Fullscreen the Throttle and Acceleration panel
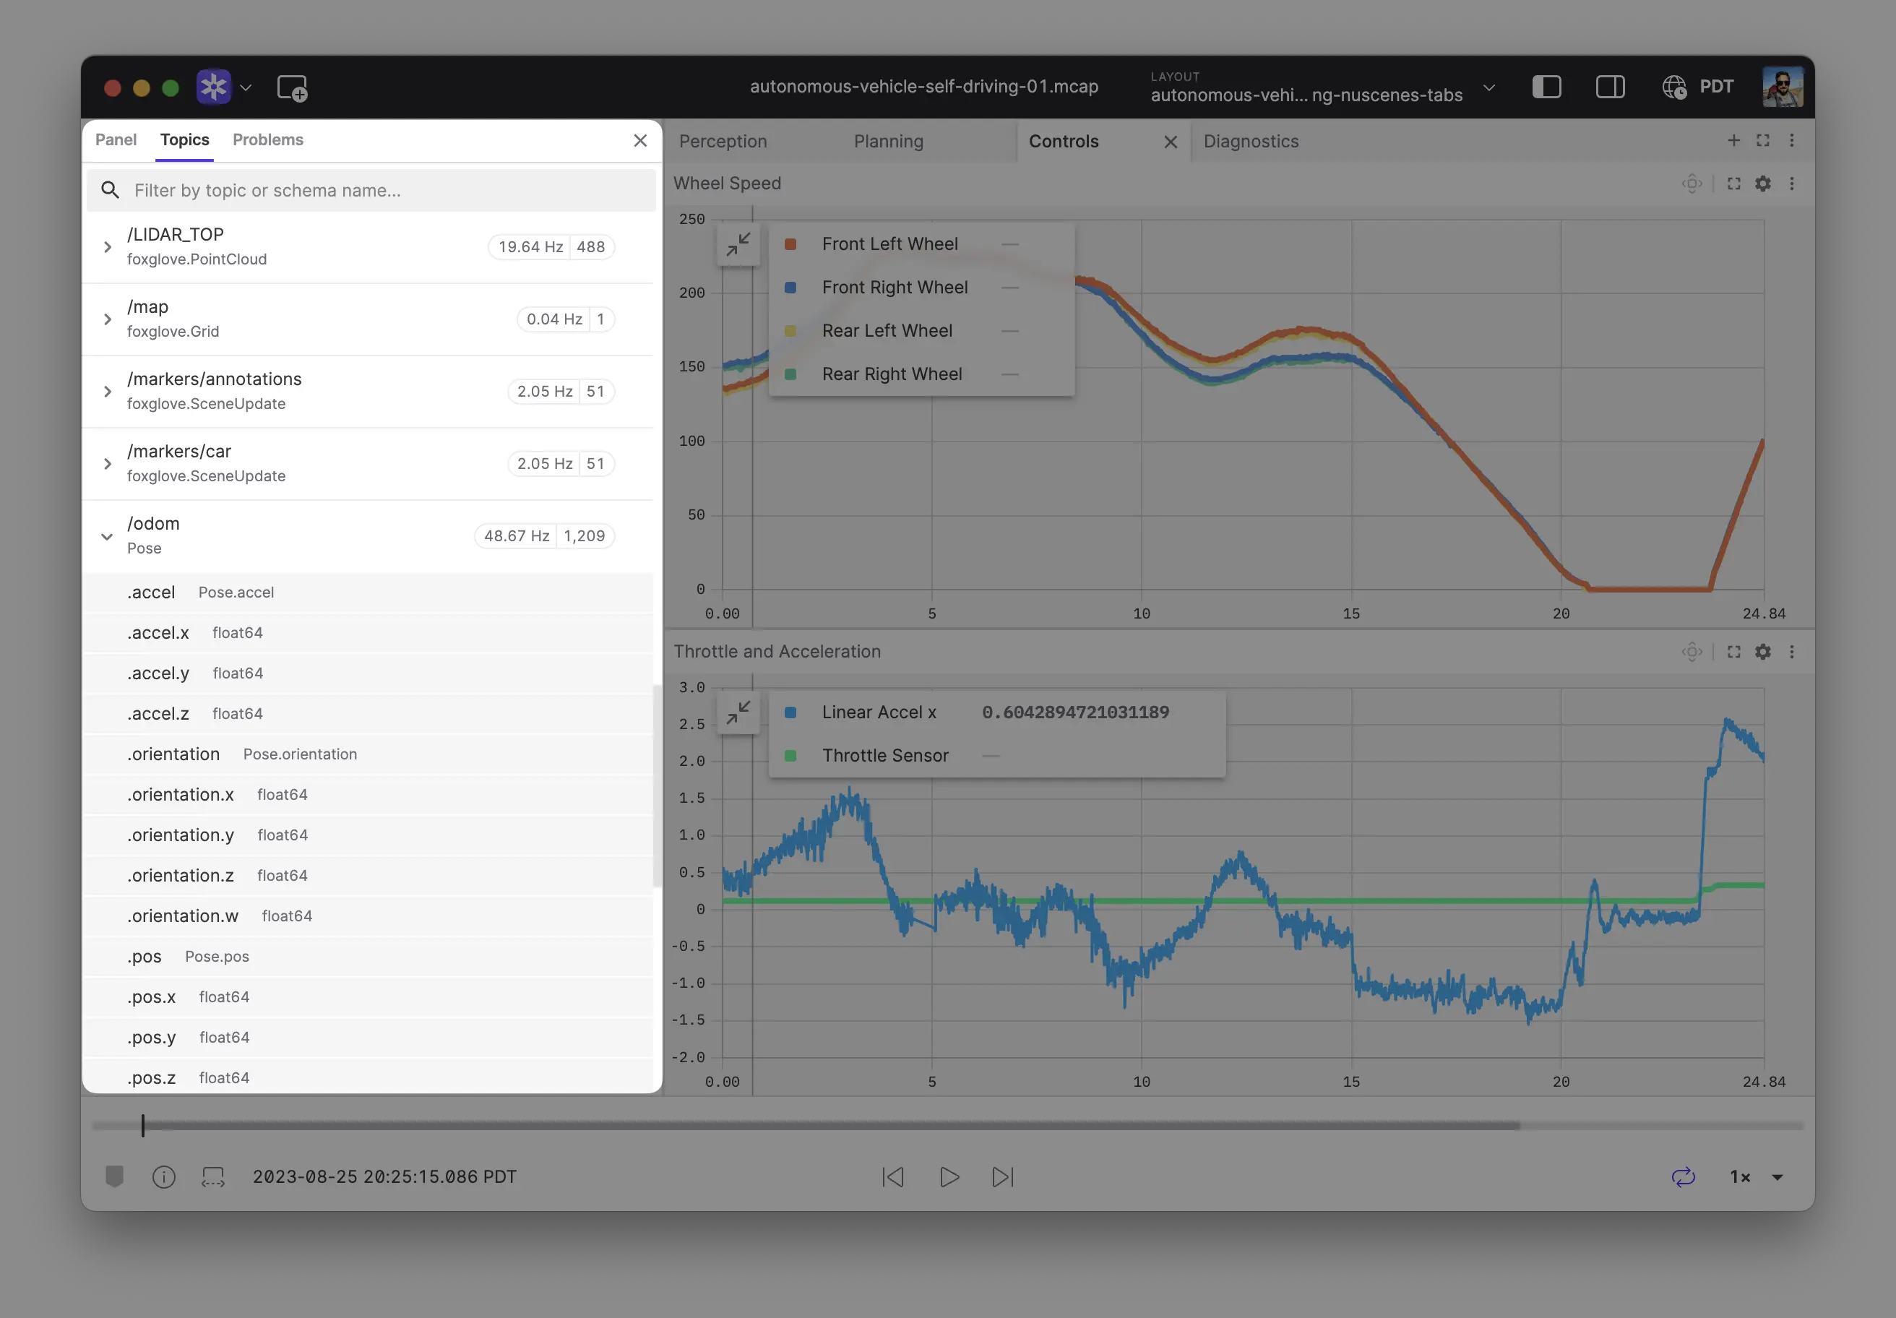 tap(1733, 652)
